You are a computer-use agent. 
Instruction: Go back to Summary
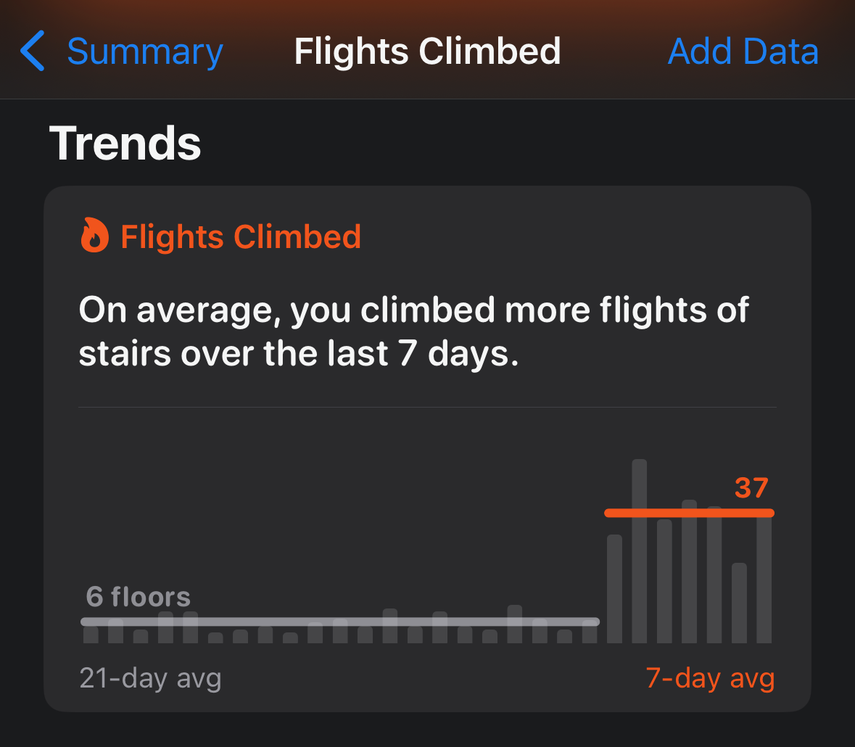(x=144, y=51)
